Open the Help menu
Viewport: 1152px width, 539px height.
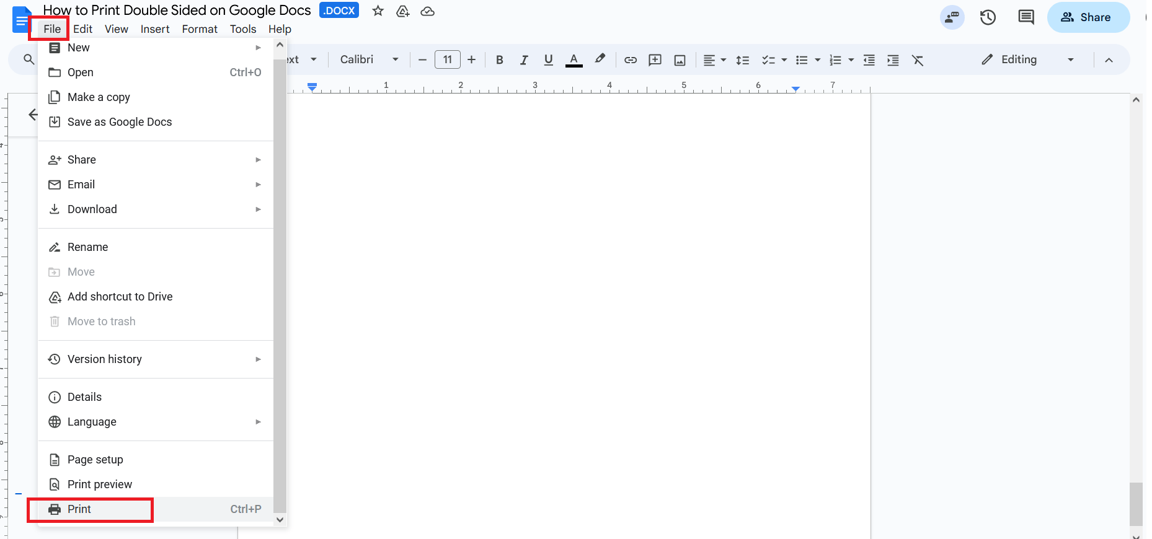pos(280,29)
